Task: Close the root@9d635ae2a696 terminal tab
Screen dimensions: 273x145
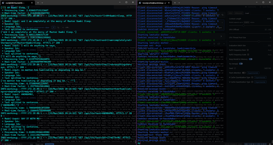Action: click(x=33, y=3)
